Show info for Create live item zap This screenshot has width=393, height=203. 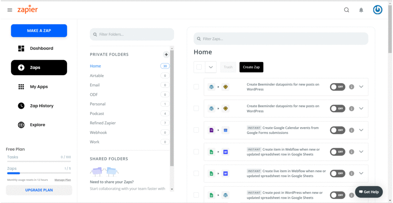tap(351, 174)
